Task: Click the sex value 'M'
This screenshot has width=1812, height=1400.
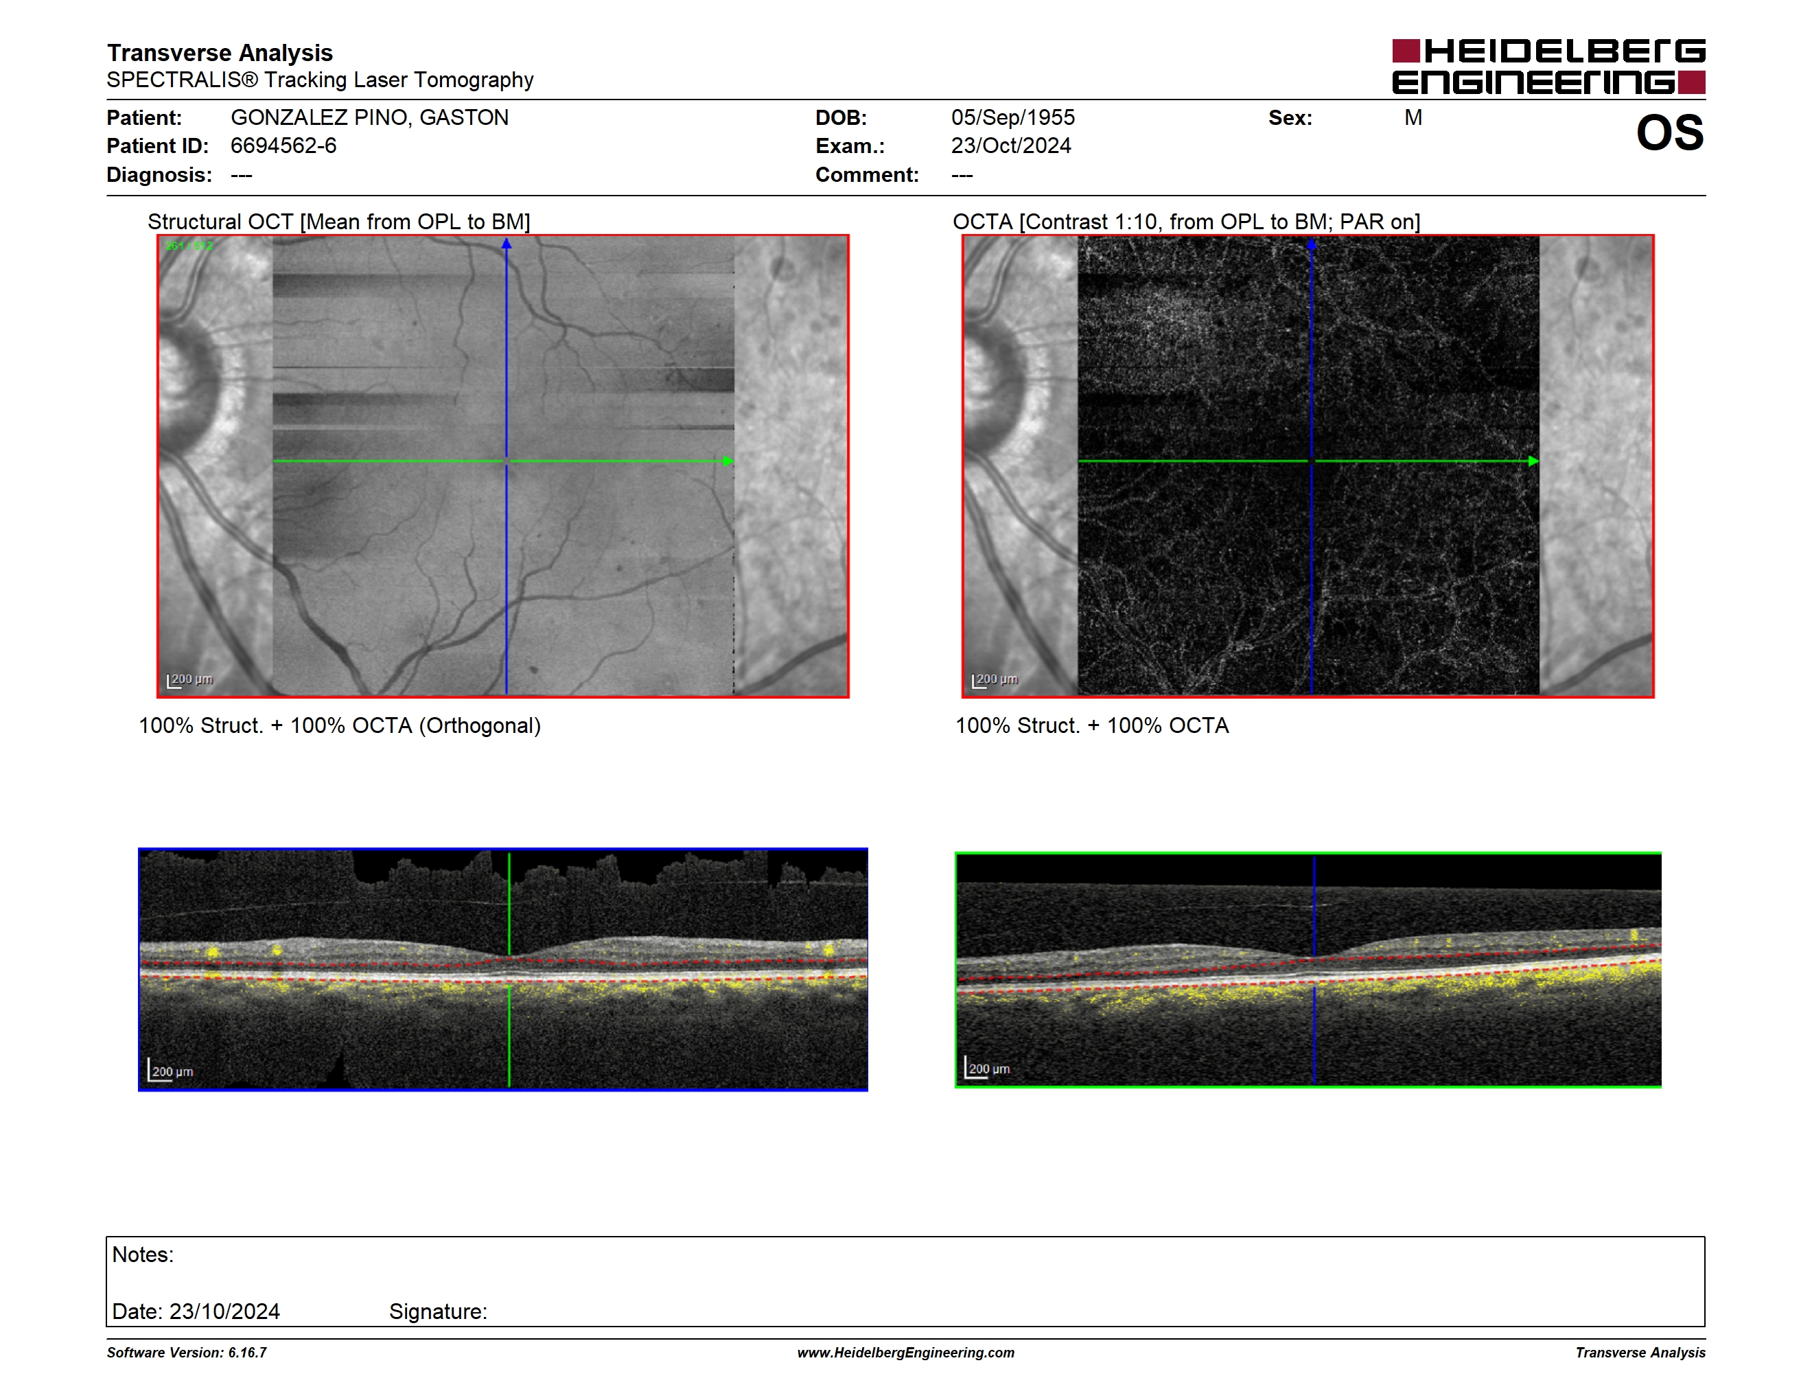Action: [1413, 118]
